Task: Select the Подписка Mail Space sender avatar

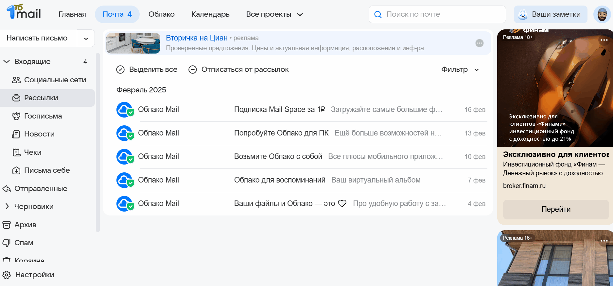Action: tap(125, 110)
